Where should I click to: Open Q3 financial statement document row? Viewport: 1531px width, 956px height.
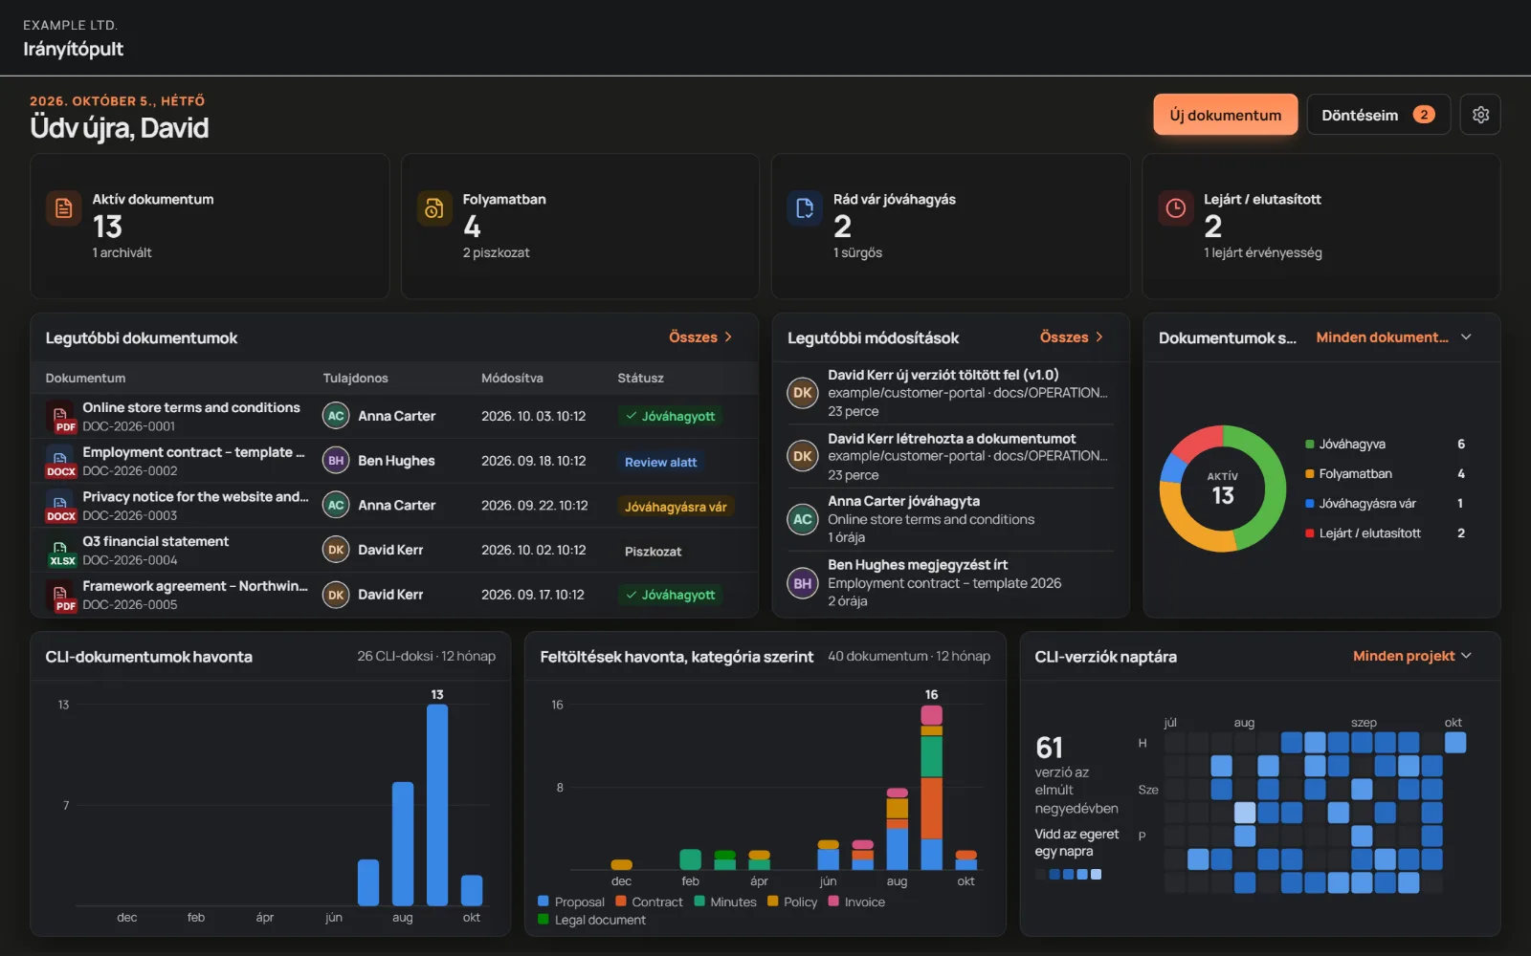pos(394,551)
